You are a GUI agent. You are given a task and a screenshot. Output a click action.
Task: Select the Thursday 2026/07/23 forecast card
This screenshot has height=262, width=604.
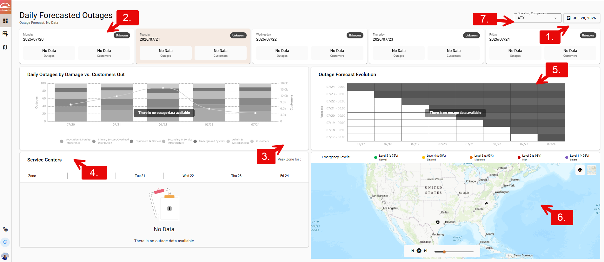426,46
